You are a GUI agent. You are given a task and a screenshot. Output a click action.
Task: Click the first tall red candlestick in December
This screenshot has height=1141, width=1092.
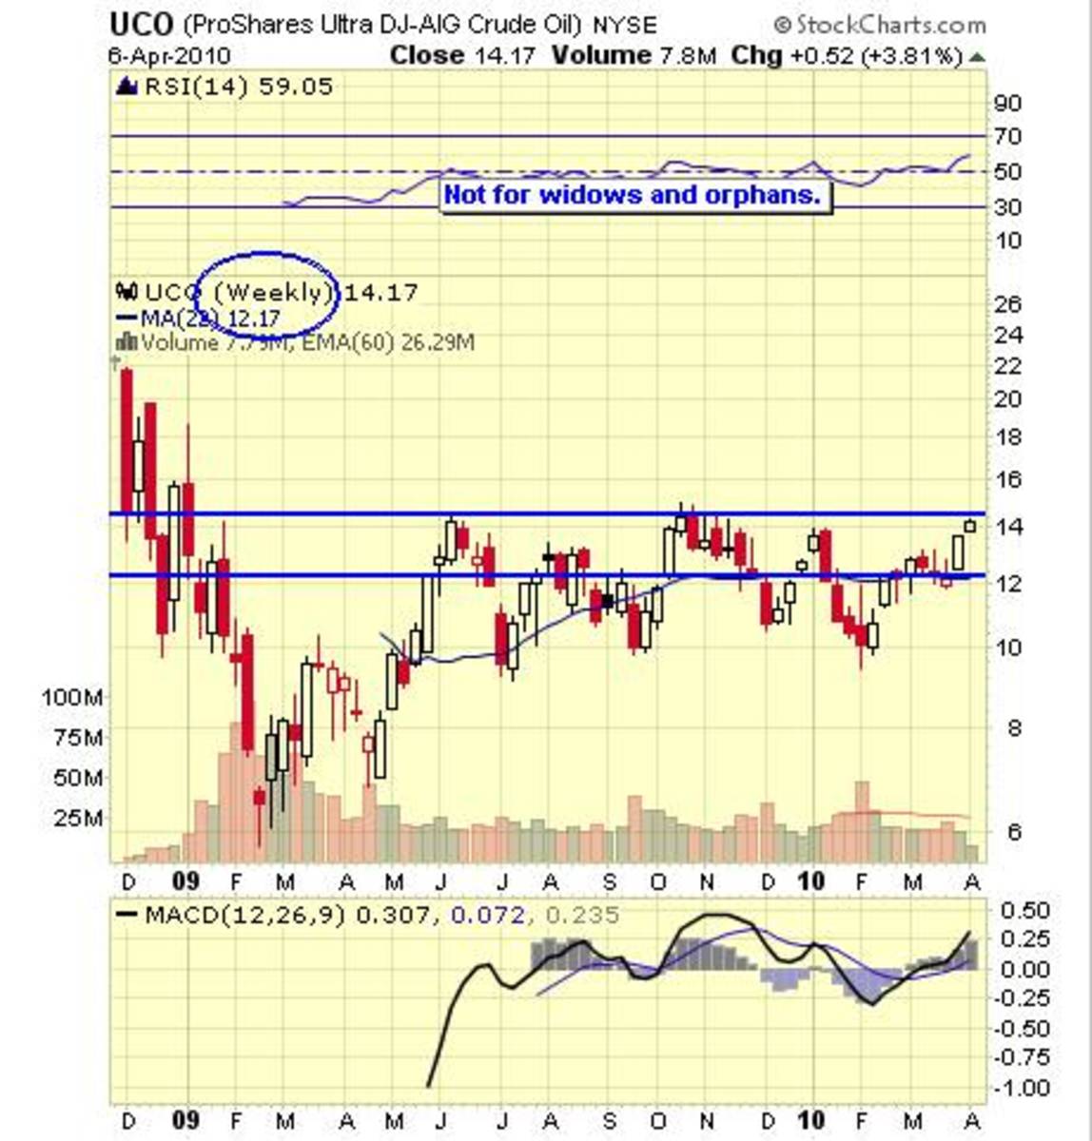[126, 441]
